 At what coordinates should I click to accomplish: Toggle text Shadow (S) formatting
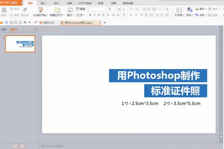click(103, 15)
